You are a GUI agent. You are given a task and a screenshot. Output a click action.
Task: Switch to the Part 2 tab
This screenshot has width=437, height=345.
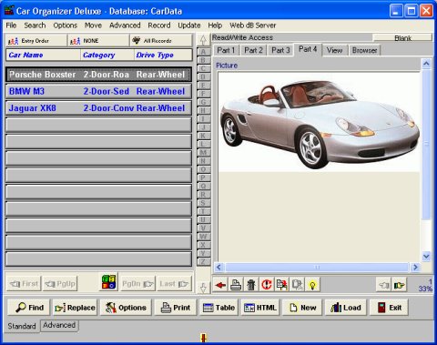253,50
